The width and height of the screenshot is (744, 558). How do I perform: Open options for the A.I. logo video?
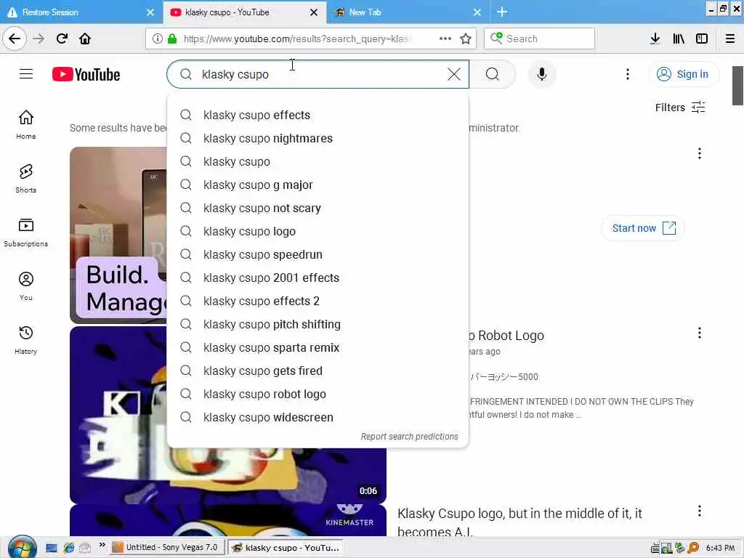tap(700, 511)
